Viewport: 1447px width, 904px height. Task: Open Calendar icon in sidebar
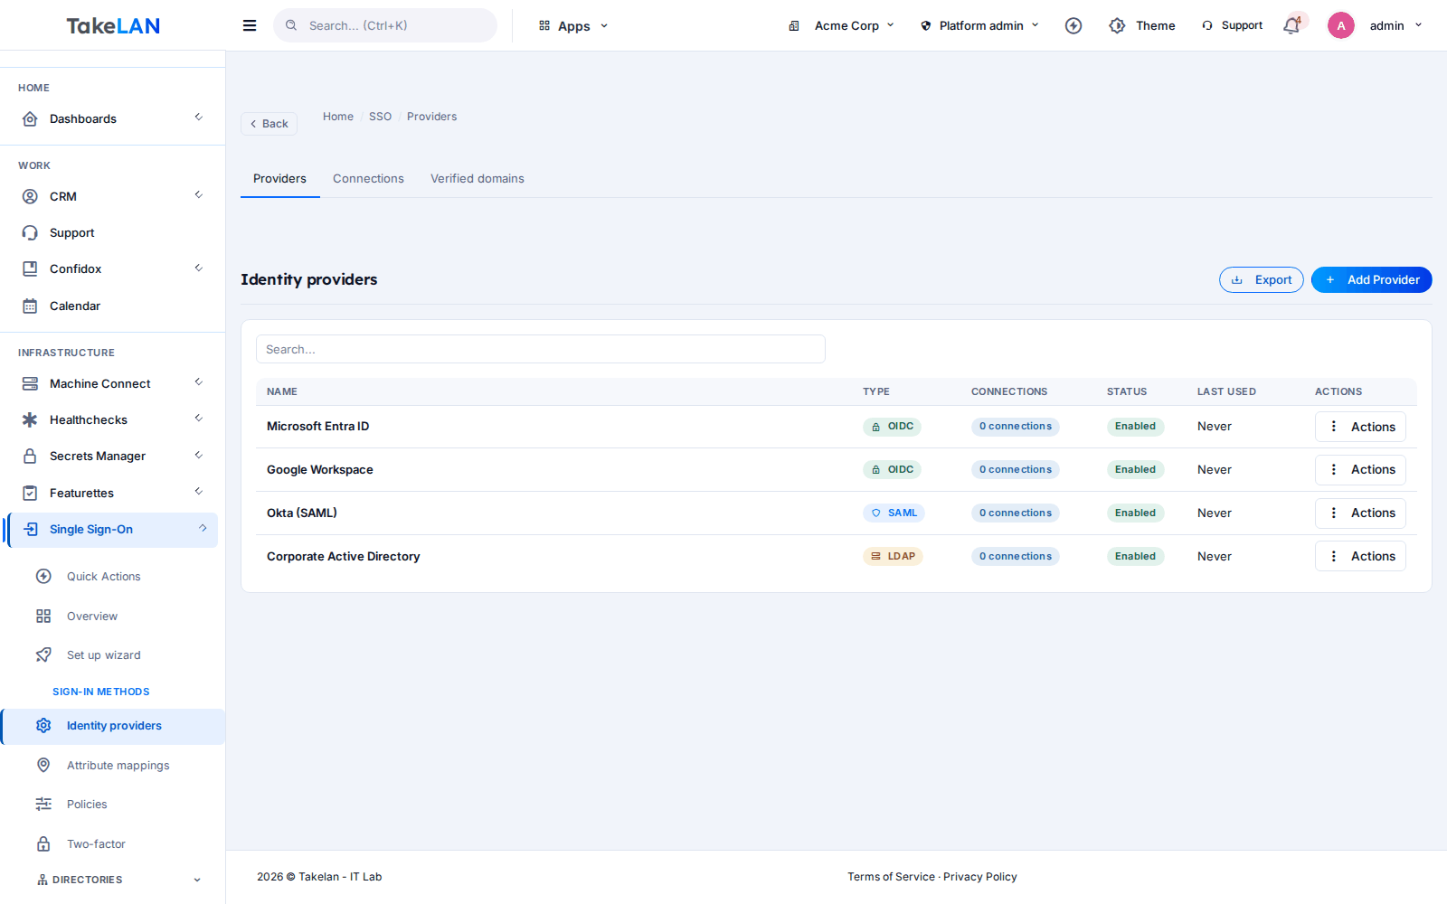click(30, 306)
